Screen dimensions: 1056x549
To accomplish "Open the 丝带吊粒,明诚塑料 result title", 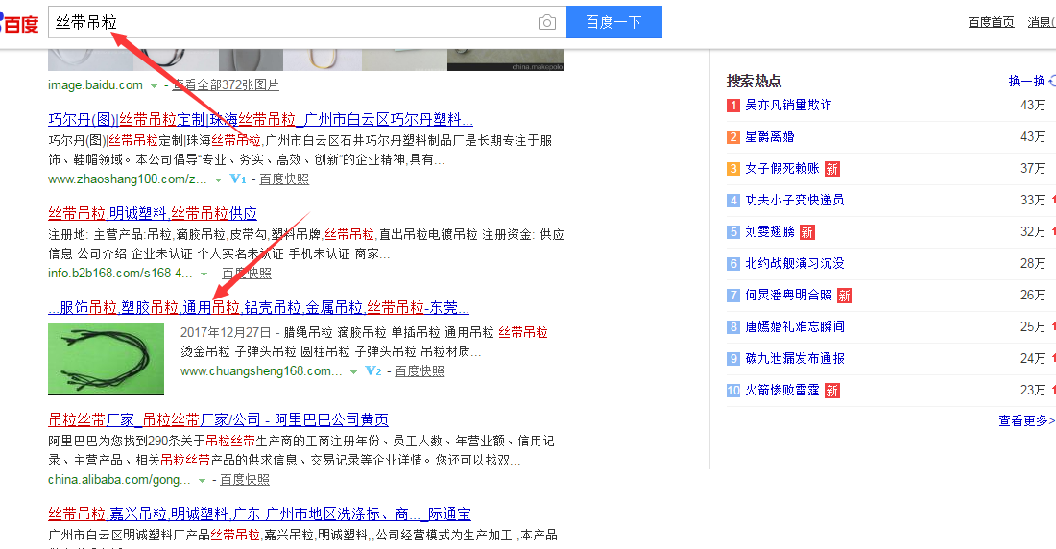I will click(x=153, y=213).
